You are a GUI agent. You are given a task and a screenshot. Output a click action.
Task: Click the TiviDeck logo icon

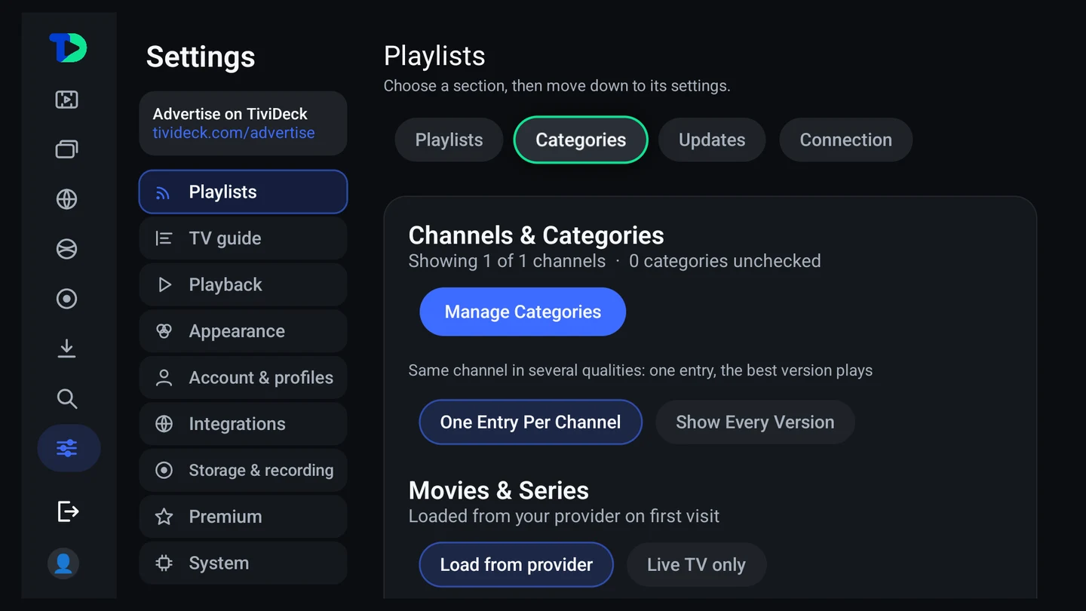[x=68, y=48]
